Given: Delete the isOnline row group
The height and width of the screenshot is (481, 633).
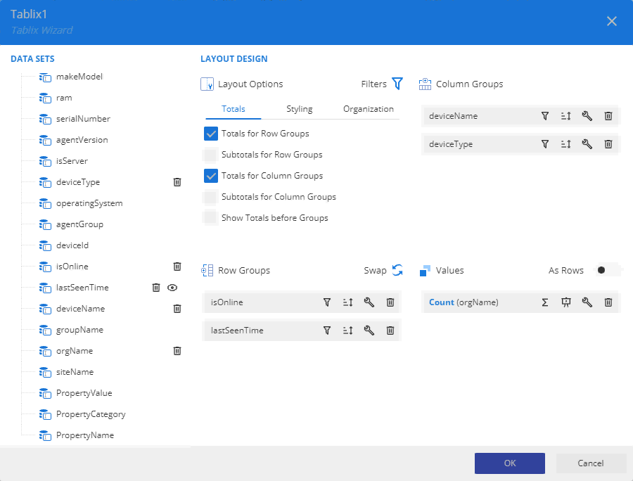Looking at the screenshot, I should click(390, 302).
